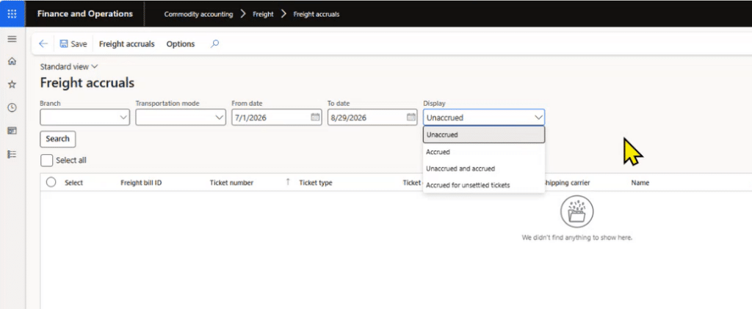Click the sort arrow beside Ticket number
This screenshot has height=309, width=752.
coord(288,181)
